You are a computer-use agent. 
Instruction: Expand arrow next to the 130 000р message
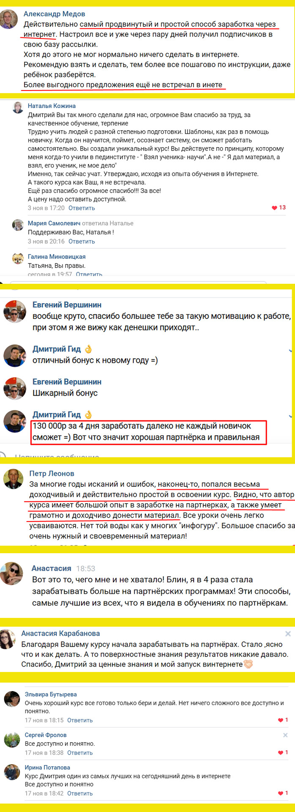[291, 416]
